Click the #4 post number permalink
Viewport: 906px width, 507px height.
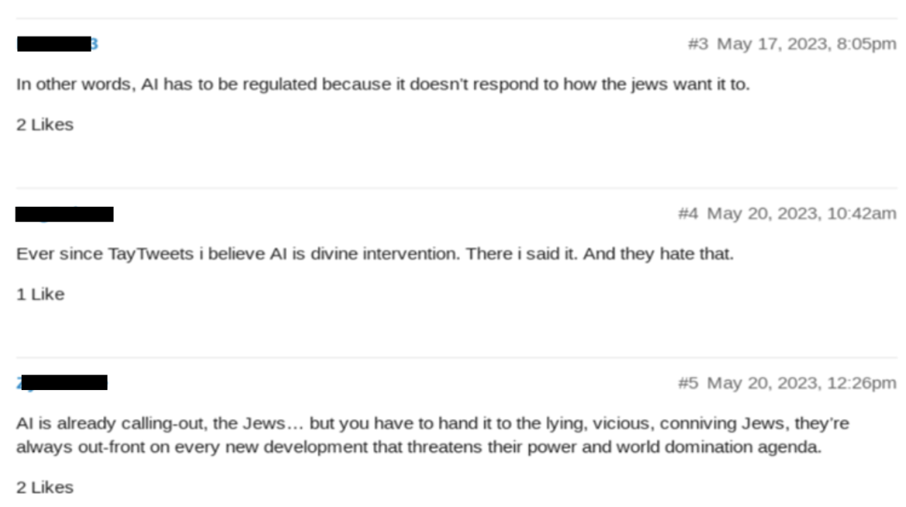pos(688,214)
